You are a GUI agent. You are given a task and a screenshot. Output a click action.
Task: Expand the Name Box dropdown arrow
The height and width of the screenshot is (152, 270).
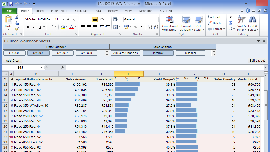[x=41, y=68]
